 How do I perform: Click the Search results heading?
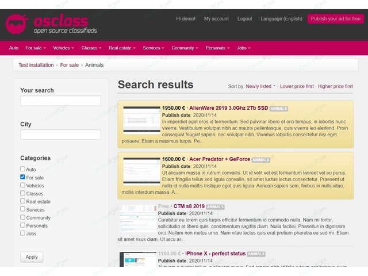coord(156,85)
